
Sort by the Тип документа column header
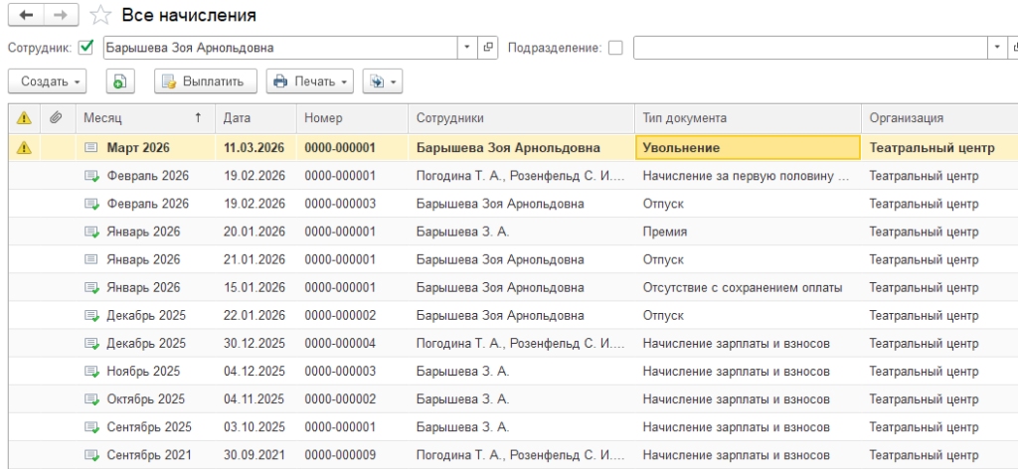click(x=746, y=118)
